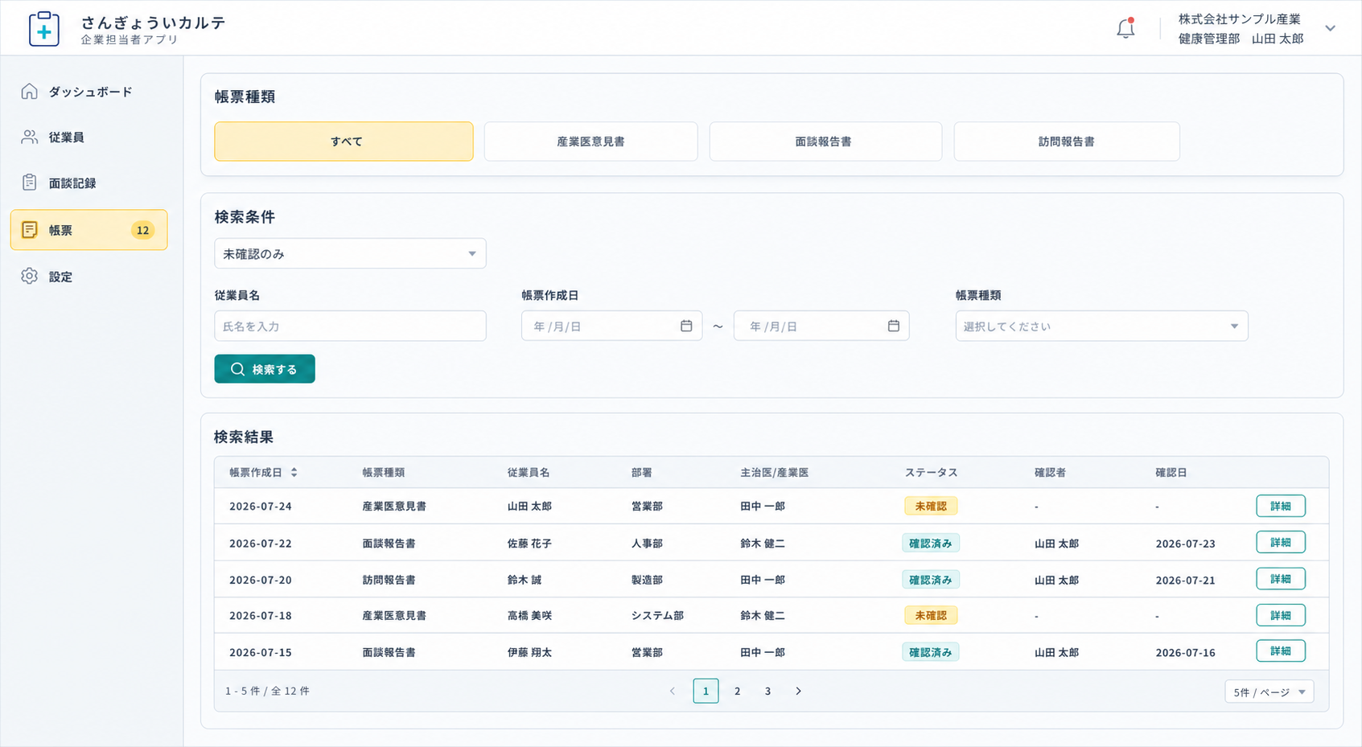Open the notification bell
The image size is (1362, 747).
[1125, 28]
